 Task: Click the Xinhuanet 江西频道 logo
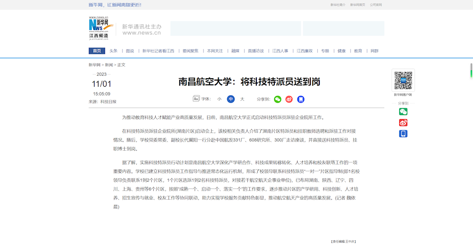pyautogui.click(x=101, y=28)
